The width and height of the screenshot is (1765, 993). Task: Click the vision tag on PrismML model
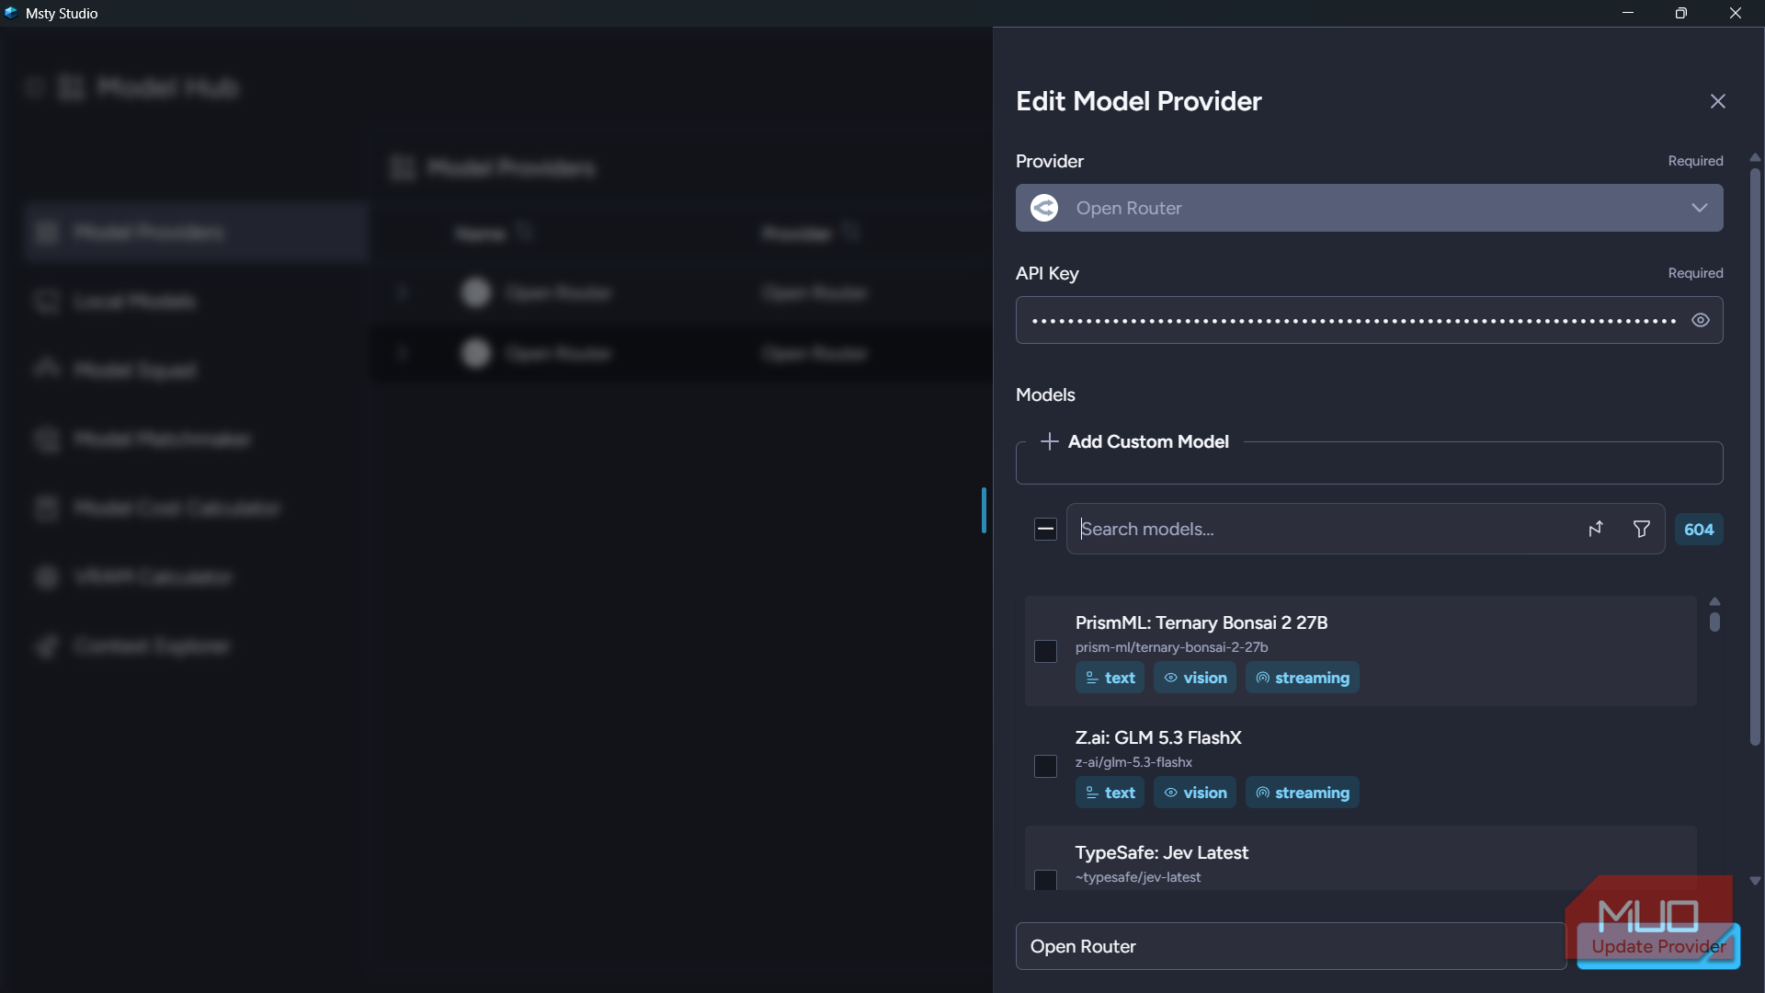click(1195, 678)
